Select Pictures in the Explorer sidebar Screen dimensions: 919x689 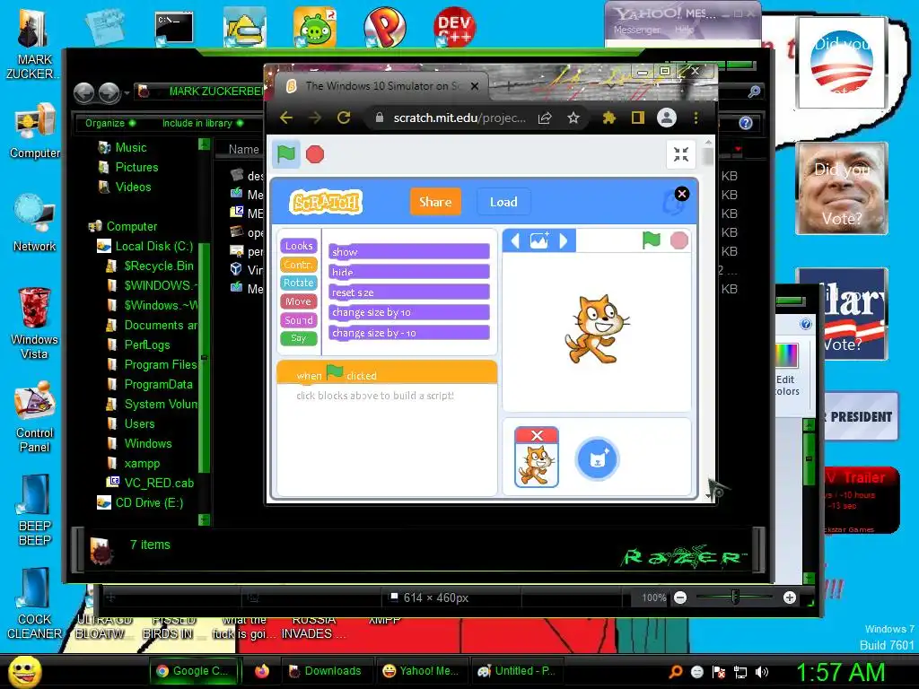point(128,167)
